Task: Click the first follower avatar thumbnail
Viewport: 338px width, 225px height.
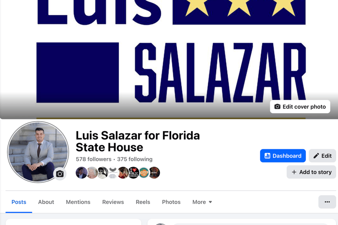Action: pos(81,173)
